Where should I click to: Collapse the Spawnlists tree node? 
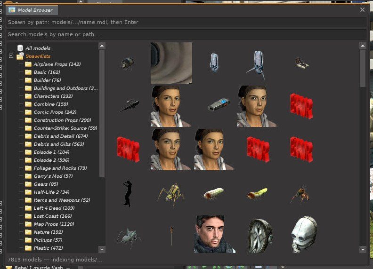tap(11, 56)
